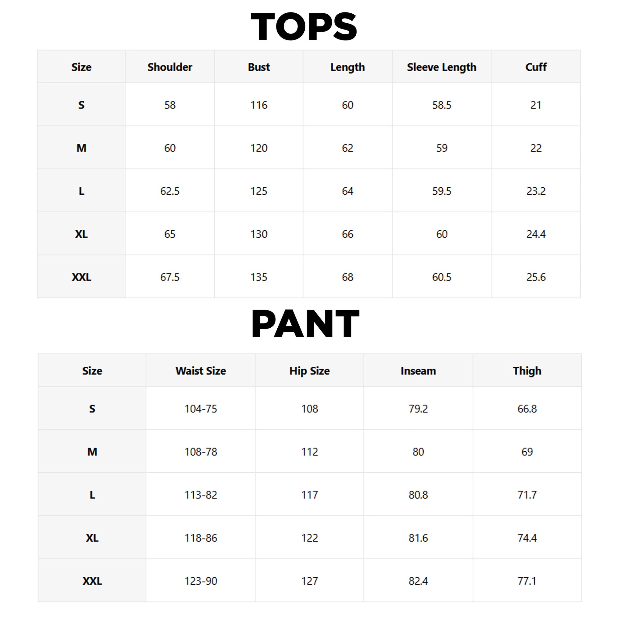Image resolution: width=619 pixels, height=619 pixels.
Task: Select the Waist Size column header
Action: point(201,371)
